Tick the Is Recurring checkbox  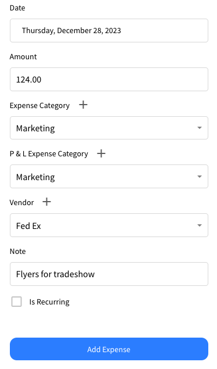pyautogui.click(x=17, y=302)
